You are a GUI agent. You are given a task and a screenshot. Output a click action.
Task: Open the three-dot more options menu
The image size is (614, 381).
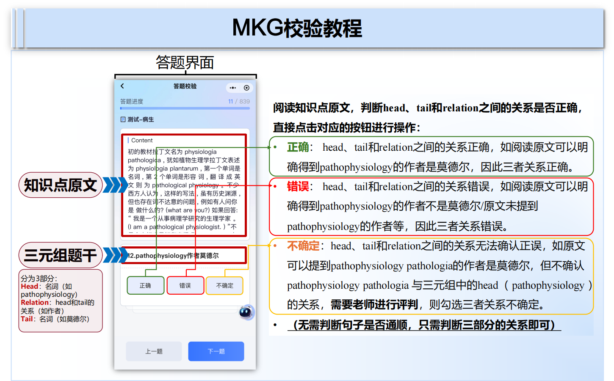pyautogui.click(x=233, y=88)
